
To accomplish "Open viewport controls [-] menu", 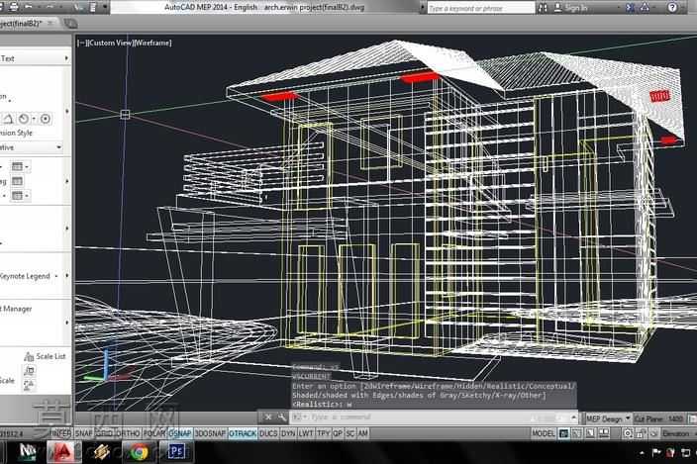I will (x=83, y=44).
